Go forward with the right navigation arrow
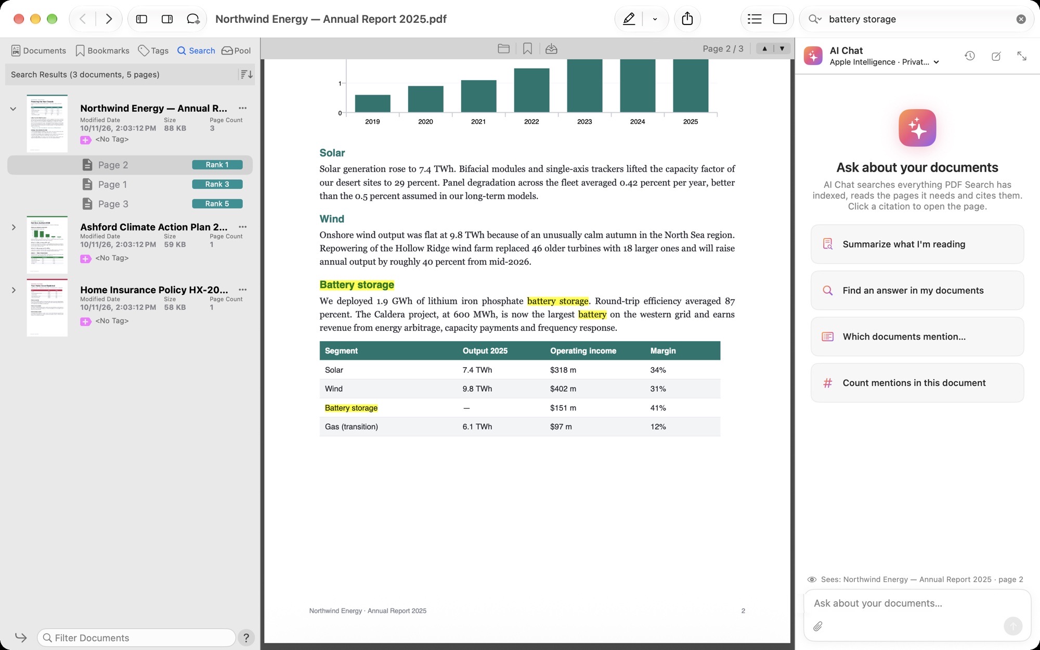The width and height of the screenshot is (1040, 650). tap(109, 19)
